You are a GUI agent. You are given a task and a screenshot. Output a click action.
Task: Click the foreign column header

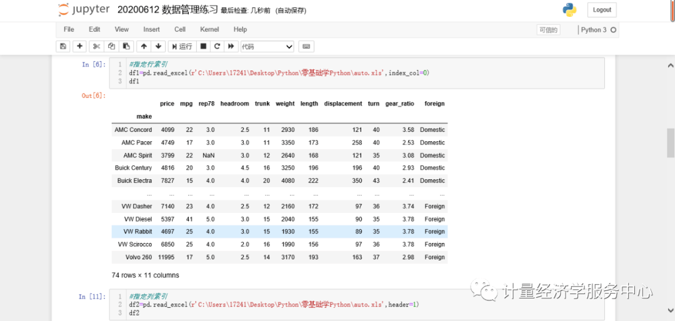[434, 104]
